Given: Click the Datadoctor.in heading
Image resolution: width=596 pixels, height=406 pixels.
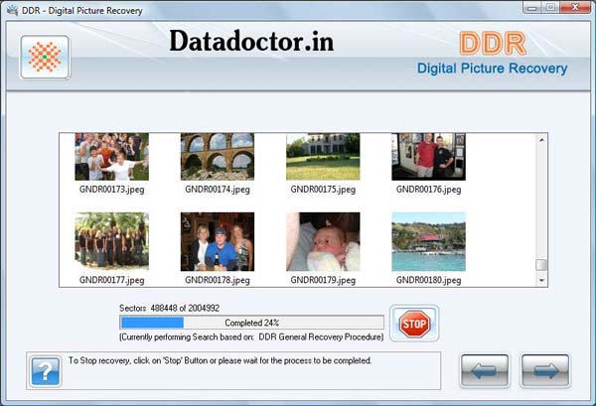Looking at the screenshot, I should [x=251, y=41].
